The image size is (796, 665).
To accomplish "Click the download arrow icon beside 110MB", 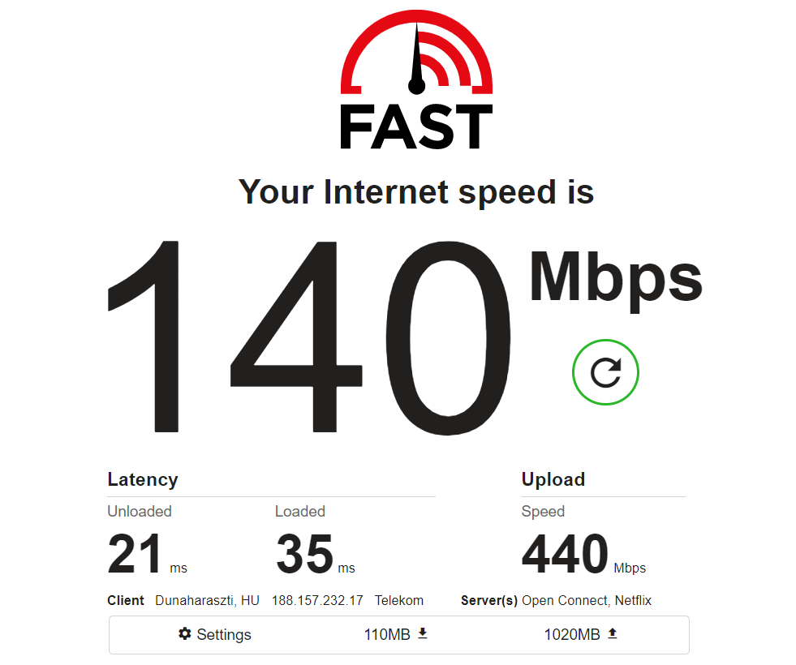I will 423,633.
